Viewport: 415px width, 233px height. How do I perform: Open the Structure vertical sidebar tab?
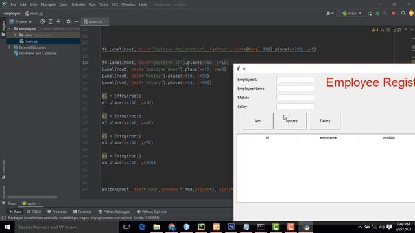tap(3, 169)
